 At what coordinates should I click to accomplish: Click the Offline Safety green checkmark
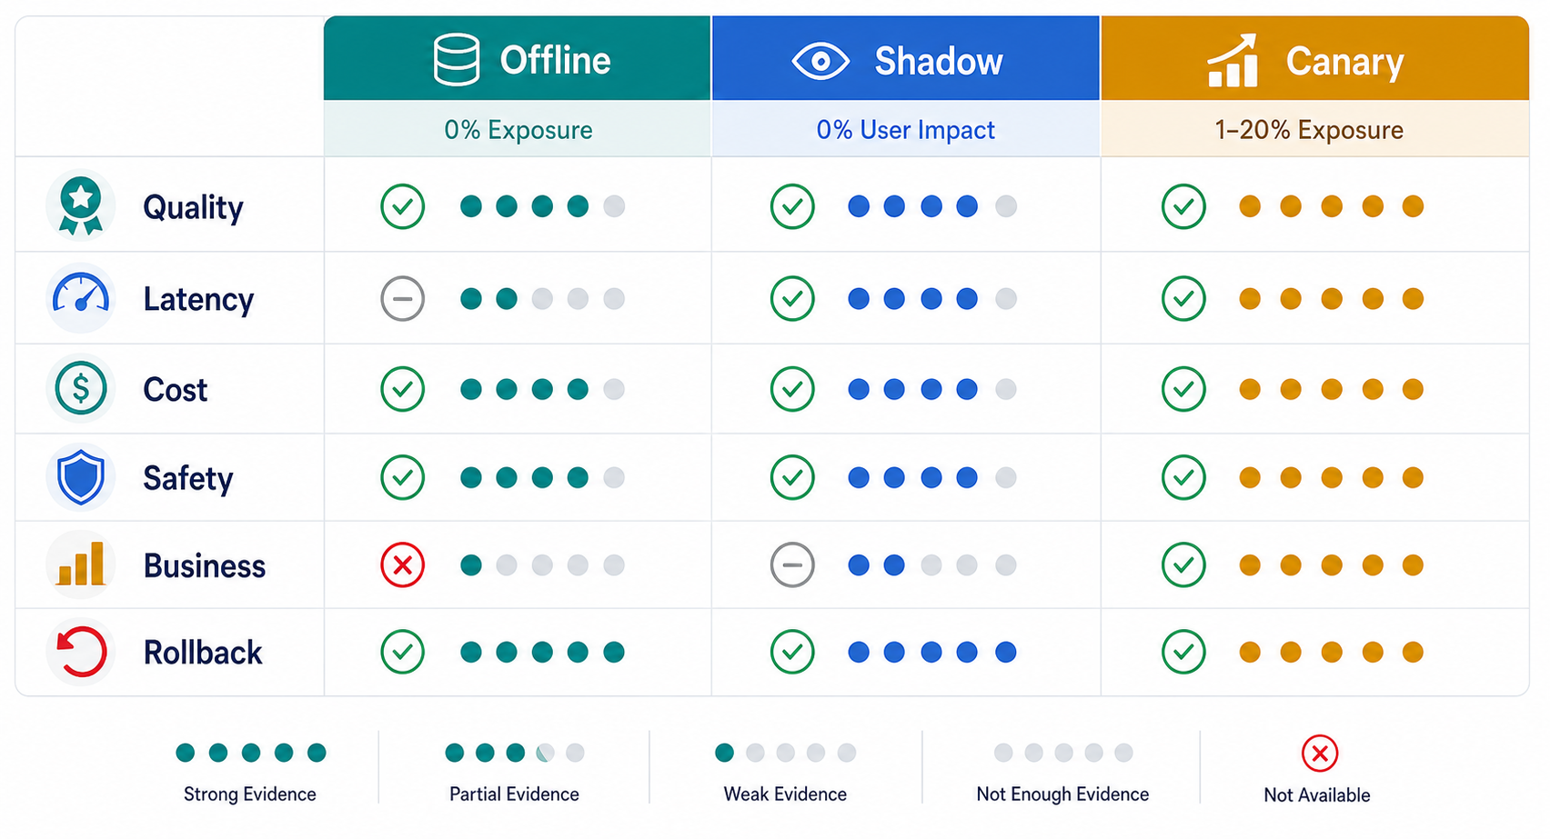(x=402, y=477)
